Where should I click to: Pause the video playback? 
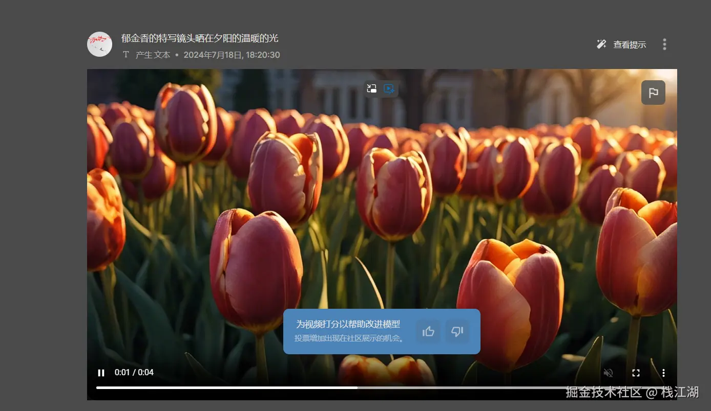(x=101, y=373)
